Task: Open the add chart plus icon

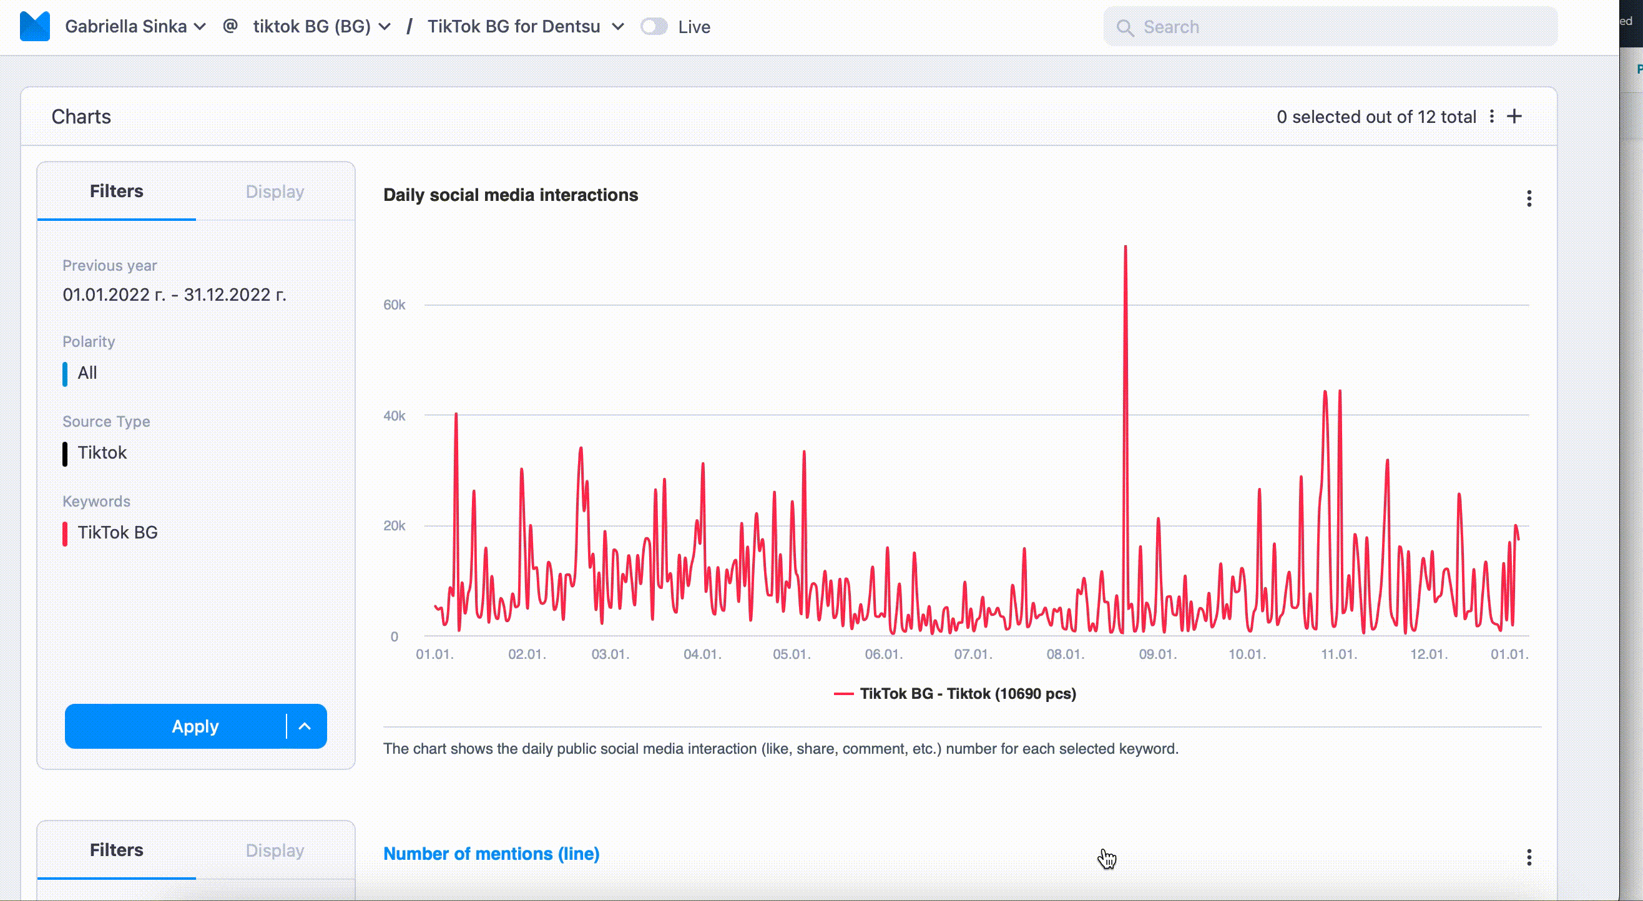Action: pos(1515,116)
